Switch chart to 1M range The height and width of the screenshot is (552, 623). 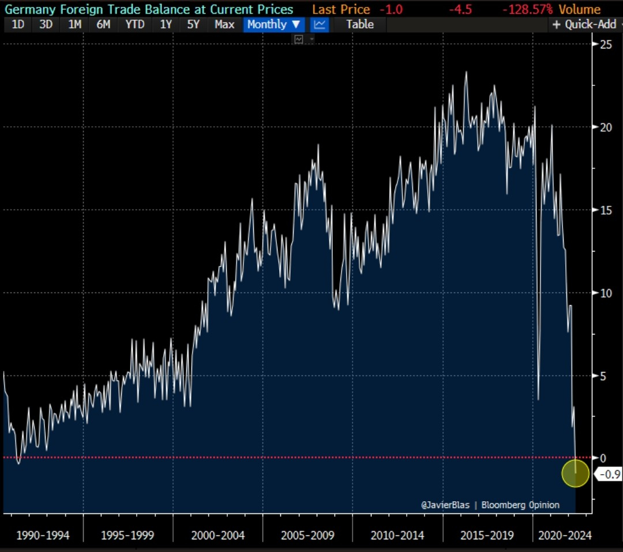74,25
